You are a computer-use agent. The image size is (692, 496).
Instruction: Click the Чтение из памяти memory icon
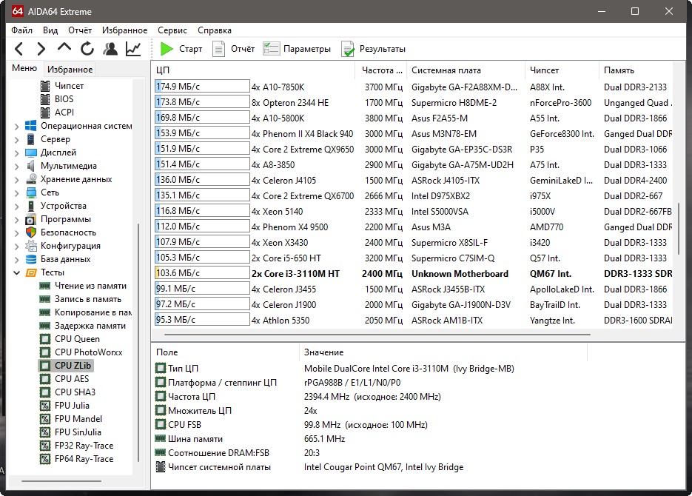45,286
